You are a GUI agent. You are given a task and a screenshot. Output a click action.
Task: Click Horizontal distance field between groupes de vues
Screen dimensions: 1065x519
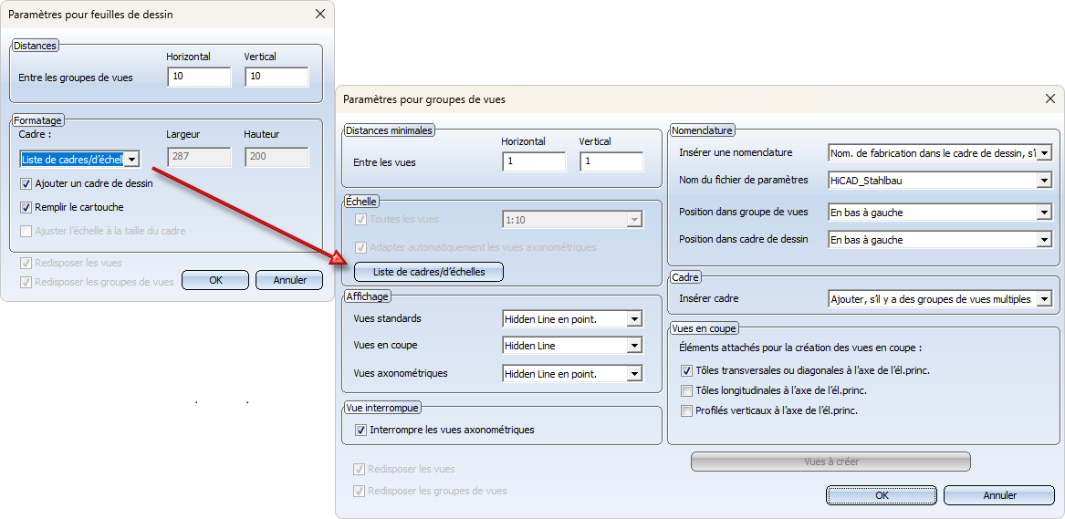pyautogui.click(x=199, y=77)
